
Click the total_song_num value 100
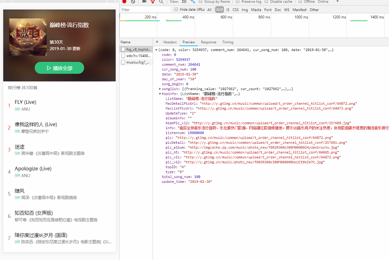[x=197, y=177]
